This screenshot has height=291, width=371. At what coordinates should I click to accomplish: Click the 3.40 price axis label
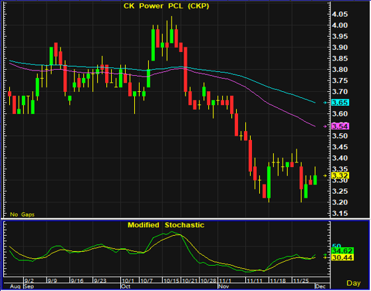coord(340,158)
